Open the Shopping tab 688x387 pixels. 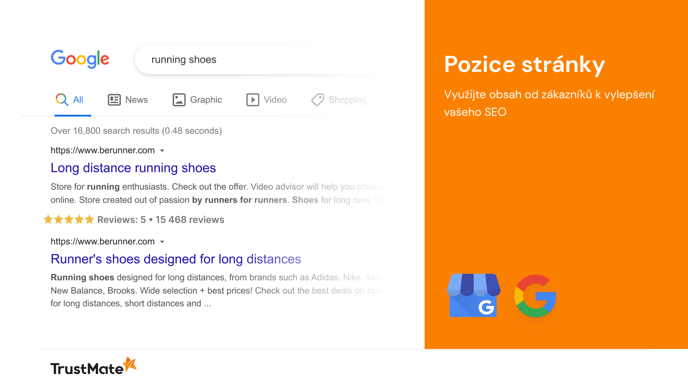pos(339,100)
